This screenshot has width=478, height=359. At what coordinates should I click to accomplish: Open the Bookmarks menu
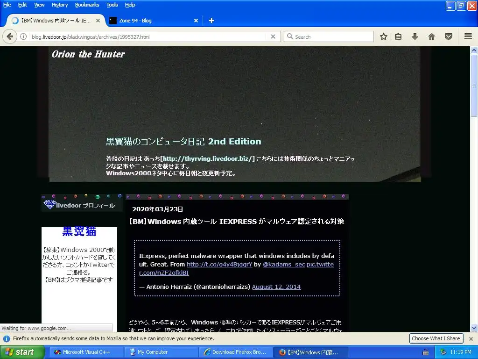[87, 5]
